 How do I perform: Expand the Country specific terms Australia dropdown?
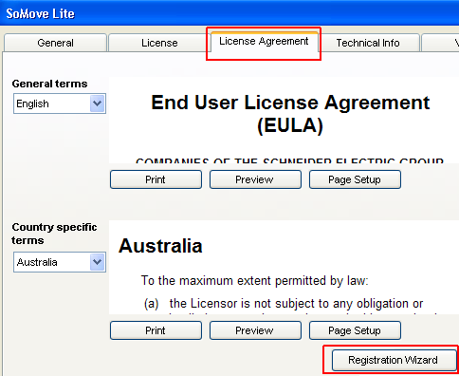[x=60, y=262]
